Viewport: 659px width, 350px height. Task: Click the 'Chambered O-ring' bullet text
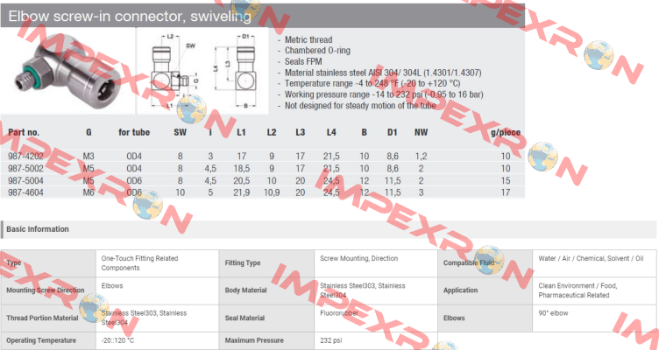pyautogui.click(x=317, y=51)
